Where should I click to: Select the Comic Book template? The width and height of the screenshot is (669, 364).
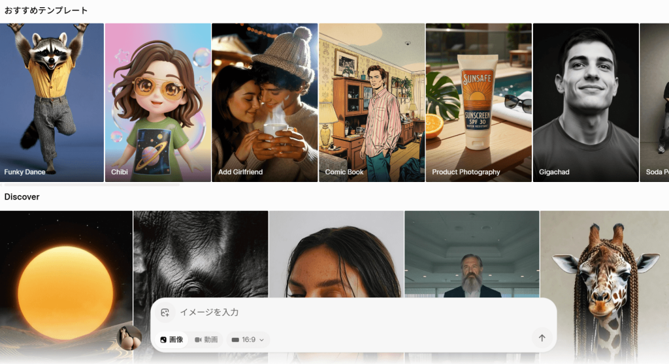(x=372, y=102)
